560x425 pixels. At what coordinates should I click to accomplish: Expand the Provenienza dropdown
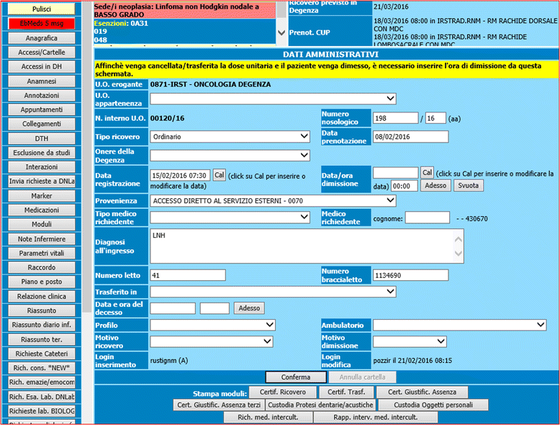point(273,200)
